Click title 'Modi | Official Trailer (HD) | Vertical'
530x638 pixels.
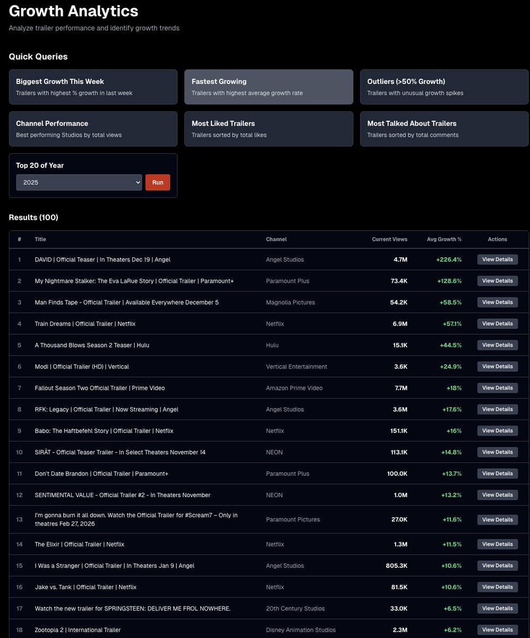[x=82, y=366]
